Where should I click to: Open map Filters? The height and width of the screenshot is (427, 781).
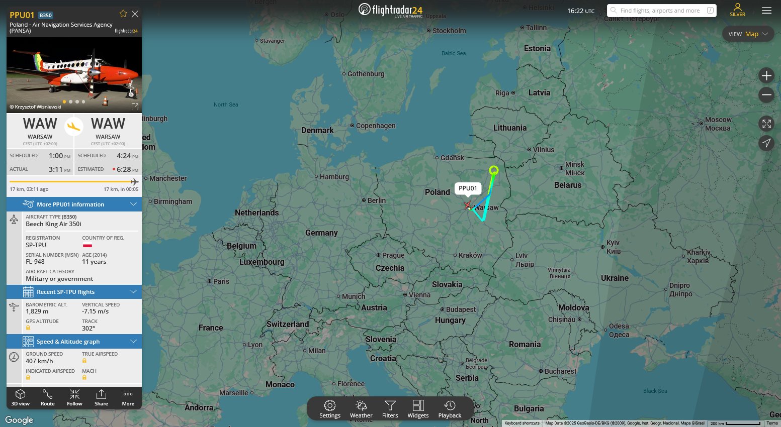coord(390,409)
